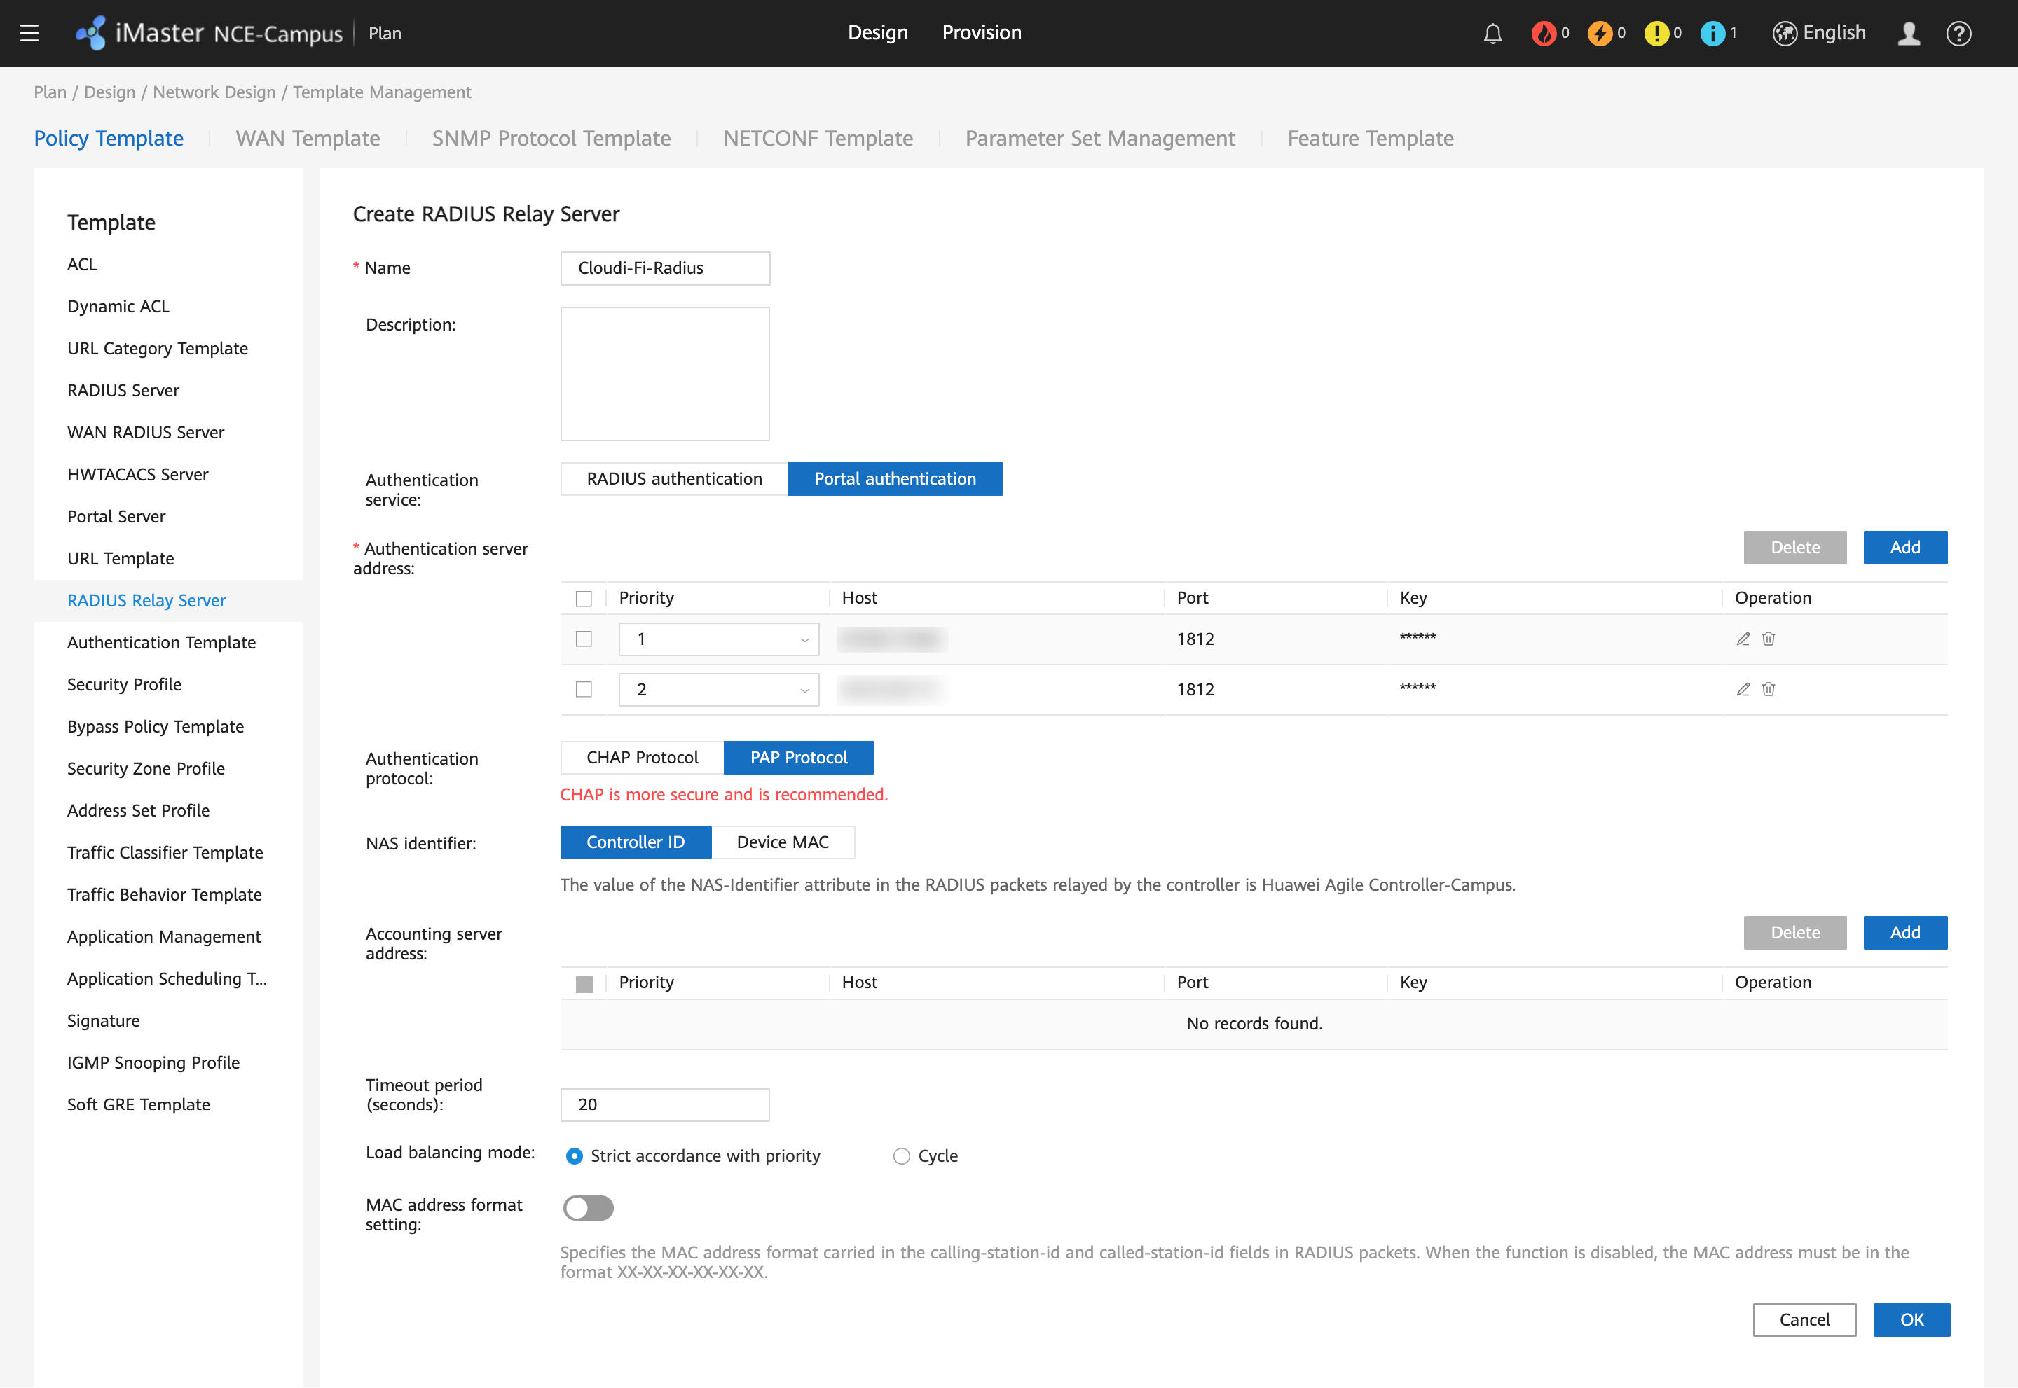Open the notification bell
2018x1388 pixels.
[x=1492, y=32]
